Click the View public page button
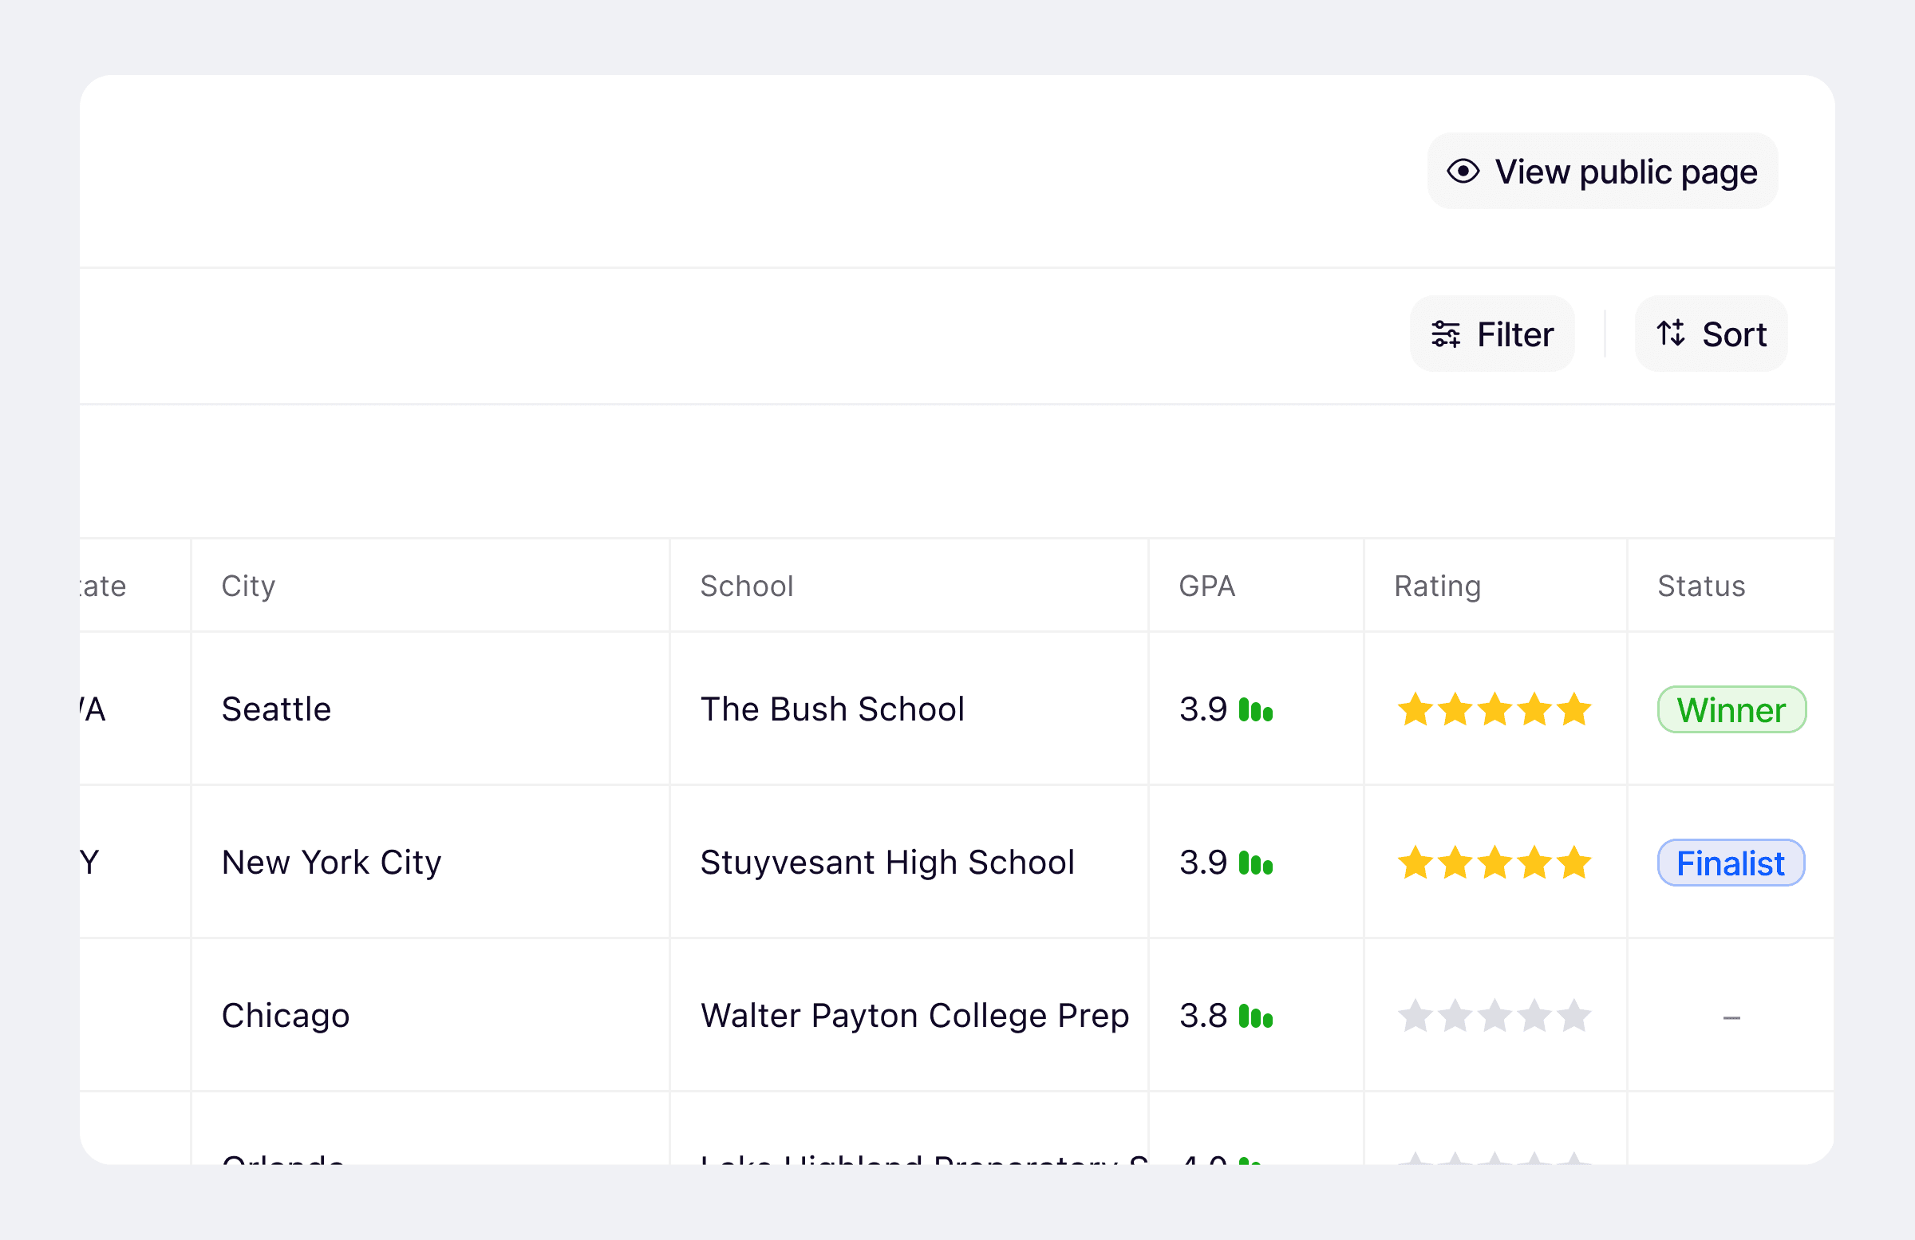This screenshot has height=1240, width=1915. [x=1602, y=172]
